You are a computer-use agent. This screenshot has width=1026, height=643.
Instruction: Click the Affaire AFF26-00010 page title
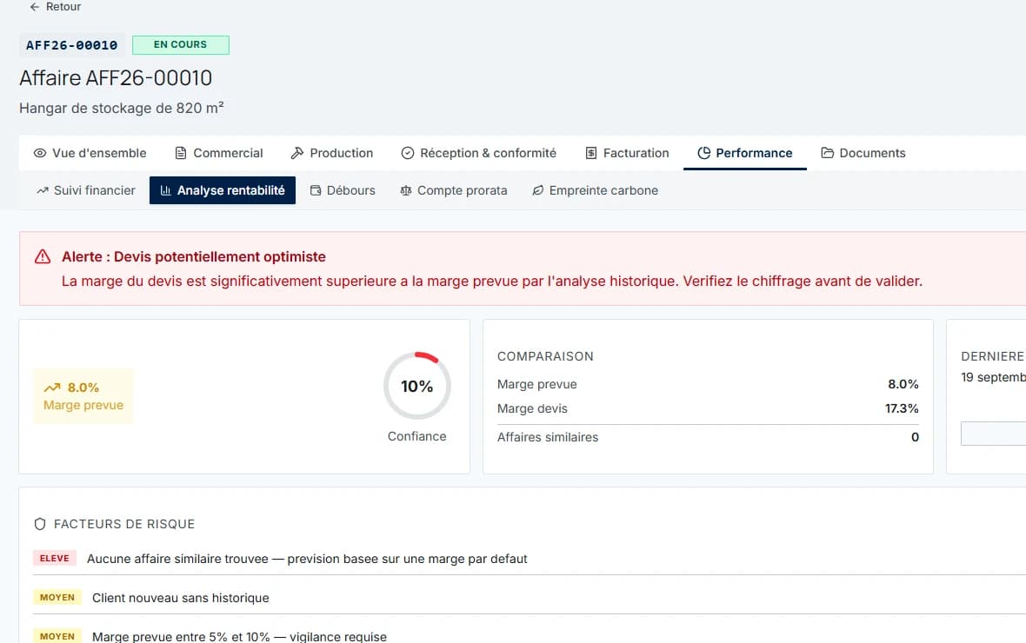(x=116, y=78)
